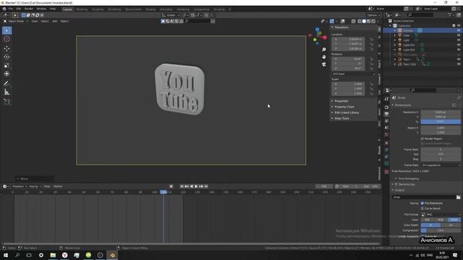This screenshot has width=463, height=260.
Task: Toggle the Collection visibility eye
Action: coord(459,26)
